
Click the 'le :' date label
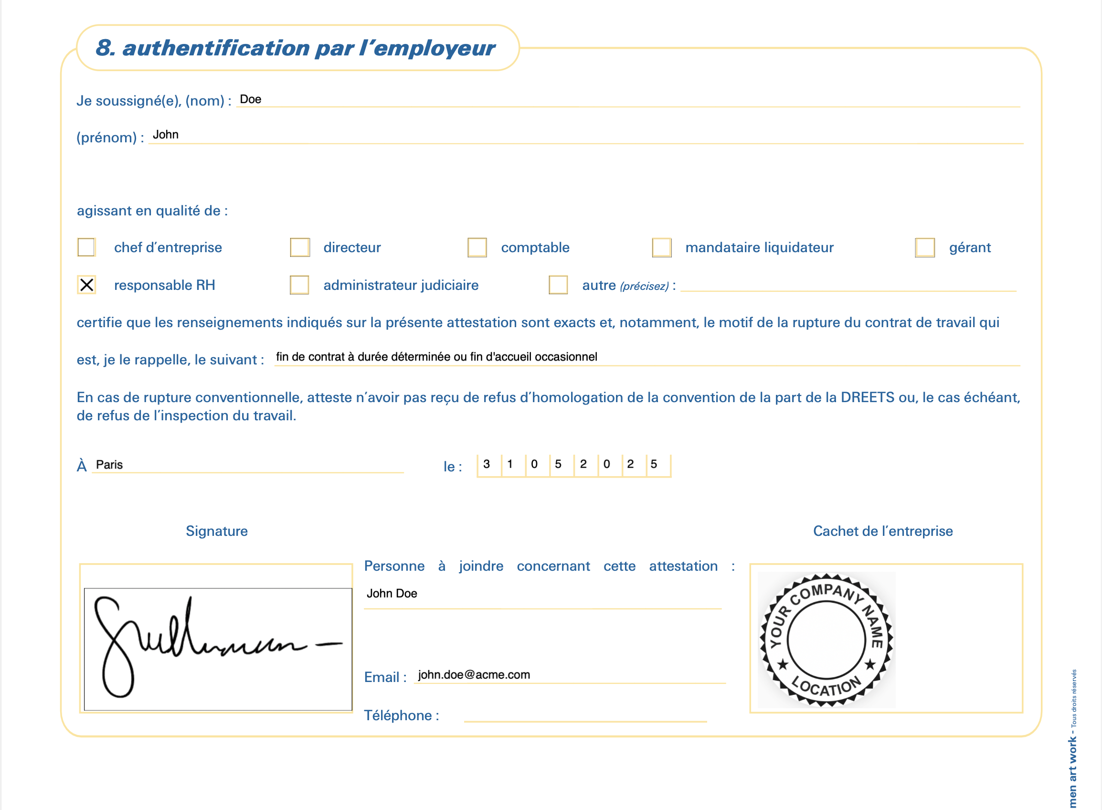coord(453,467)
